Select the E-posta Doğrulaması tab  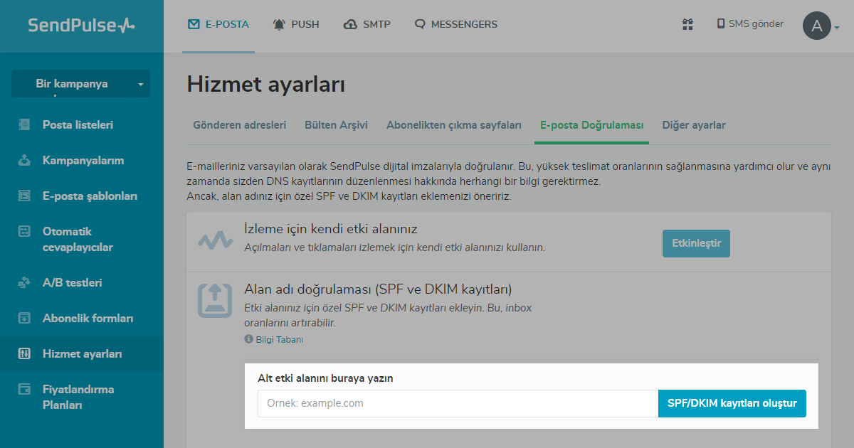[591, 125]
